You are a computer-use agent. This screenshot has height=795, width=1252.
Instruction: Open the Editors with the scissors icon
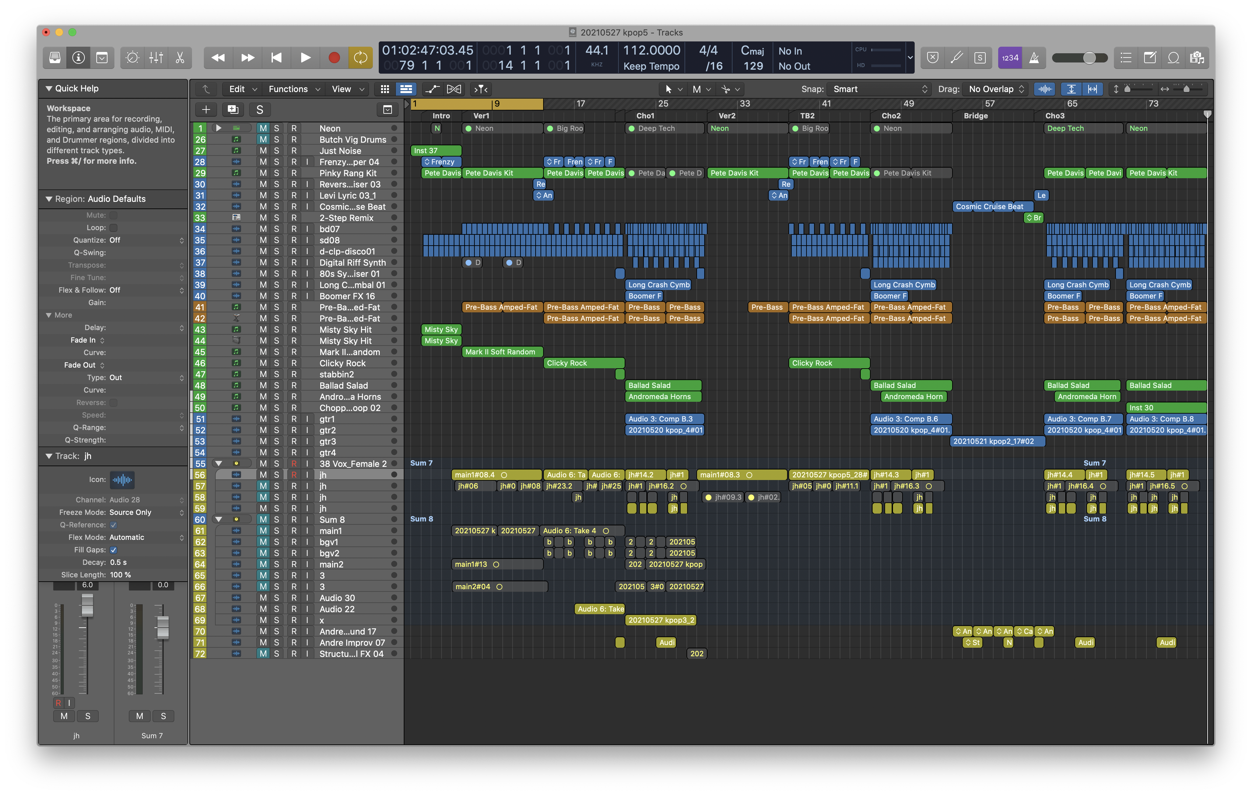[180, 58]
